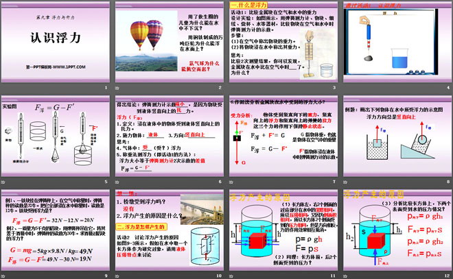Select slide 7 thumbnail with force analysis arrows
The height and width of the screenshot is (279, 453).
[283, 136]
